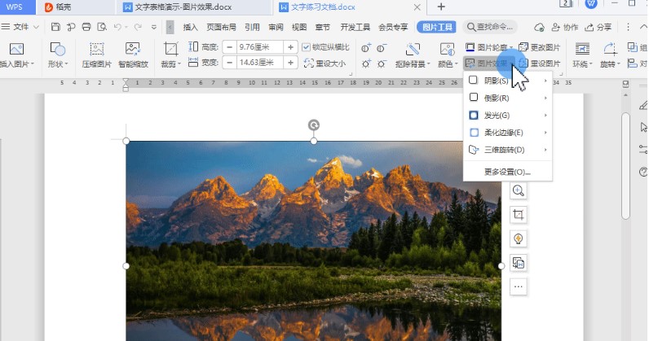Click Remove Background (抠除背景)

coord(413,55)
